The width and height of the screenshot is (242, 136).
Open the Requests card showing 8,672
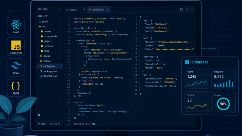(x=224, y=78)
